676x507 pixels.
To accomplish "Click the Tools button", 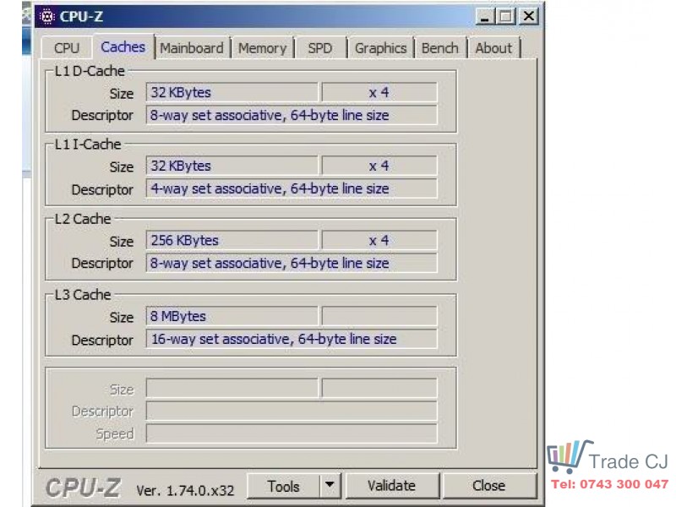I will tap(283, 486).
